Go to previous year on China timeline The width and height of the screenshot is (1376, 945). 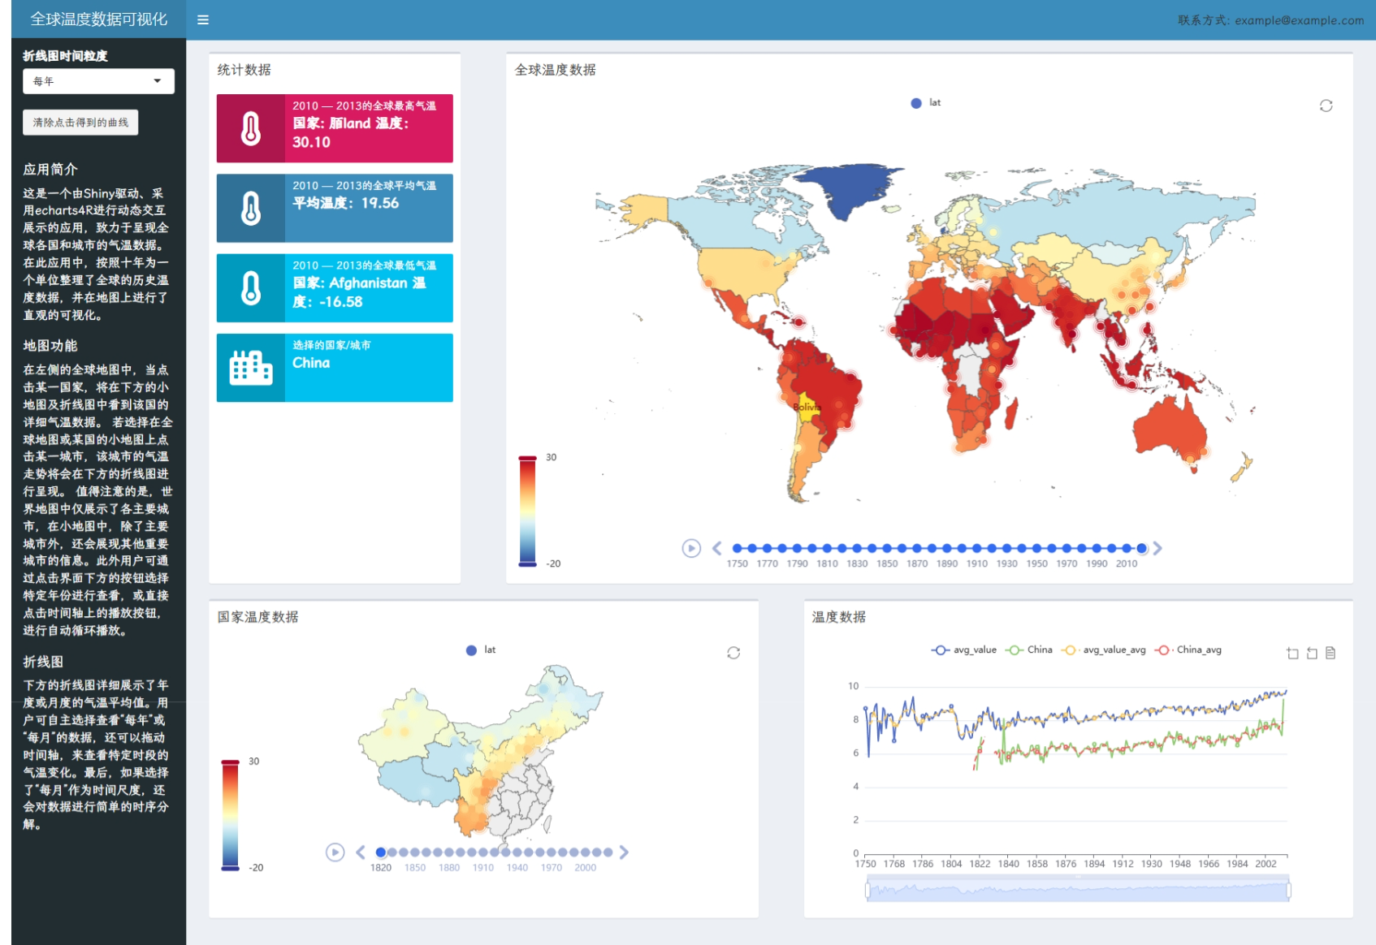(x=361, y=852)
